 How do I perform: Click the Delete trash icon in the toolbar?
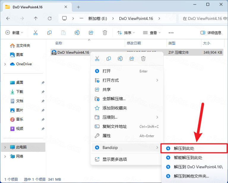click(105, 33)
